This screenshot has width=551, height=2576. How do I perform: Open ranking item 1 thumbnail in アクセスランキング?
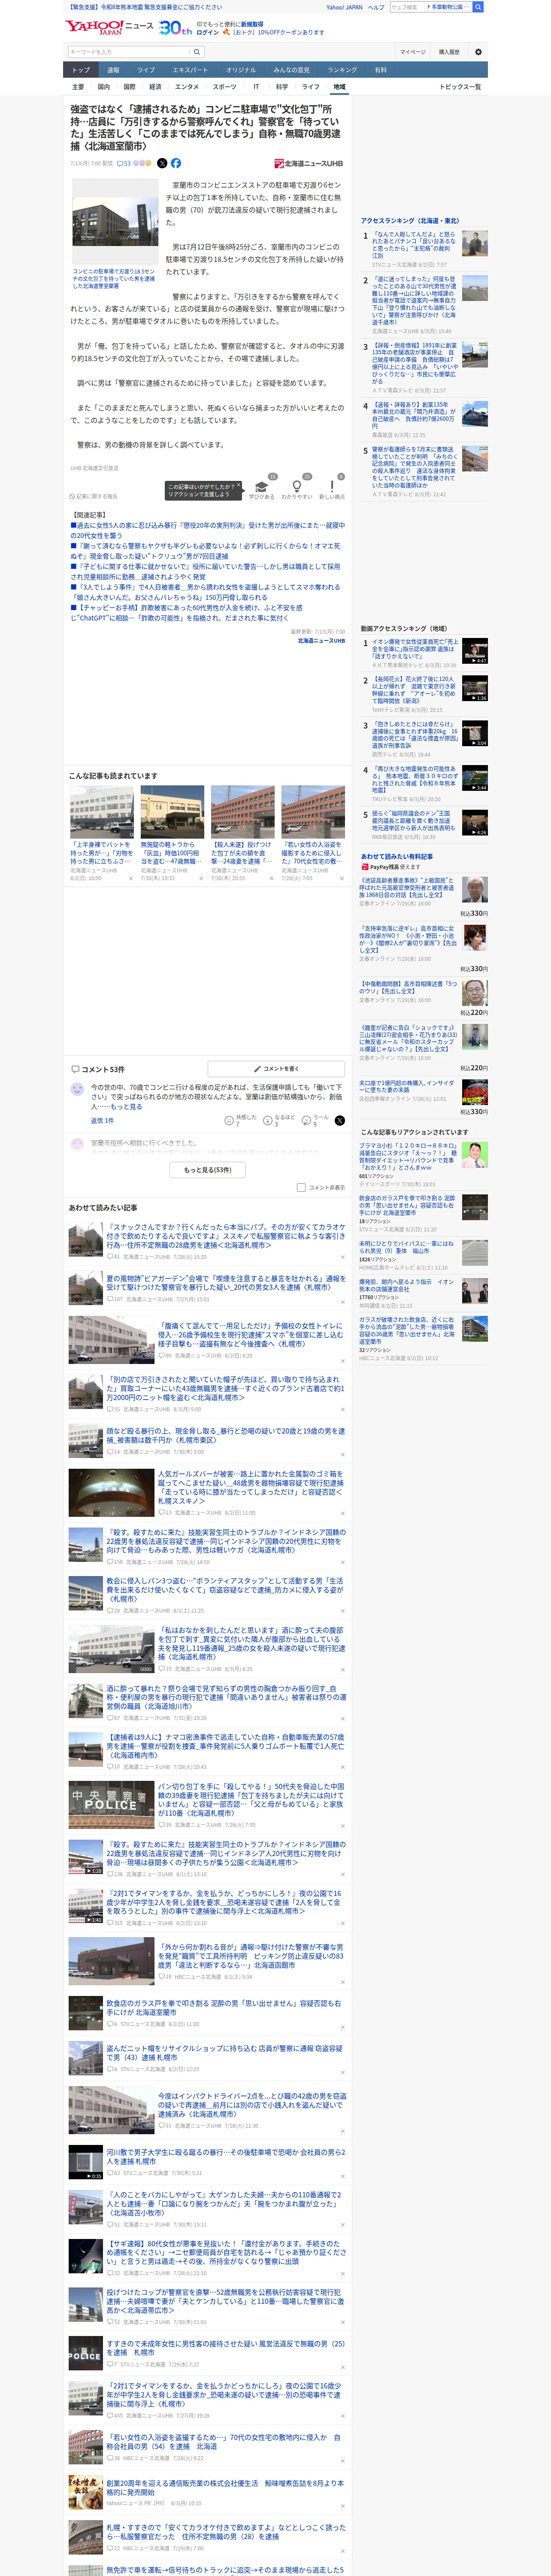pyautogui.click(x=475, y=243)
